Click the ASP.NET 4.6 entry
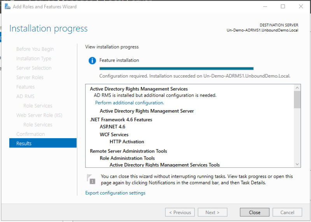 point(112,127)
